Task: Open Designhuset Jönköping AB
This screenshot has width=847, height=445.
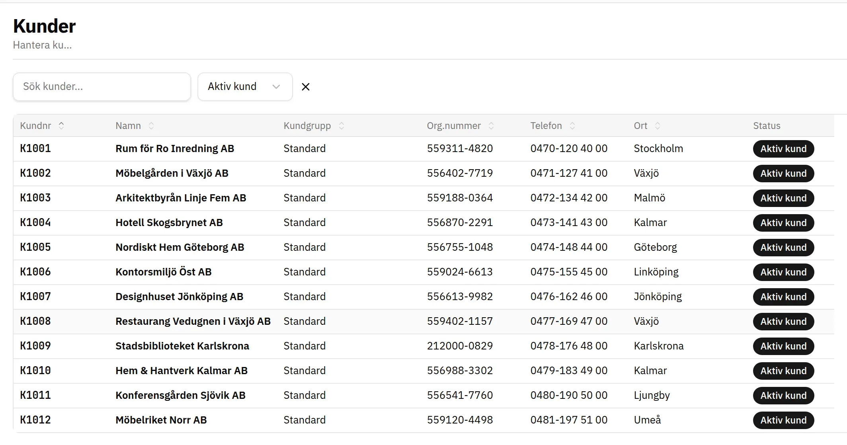Action: 180,297
